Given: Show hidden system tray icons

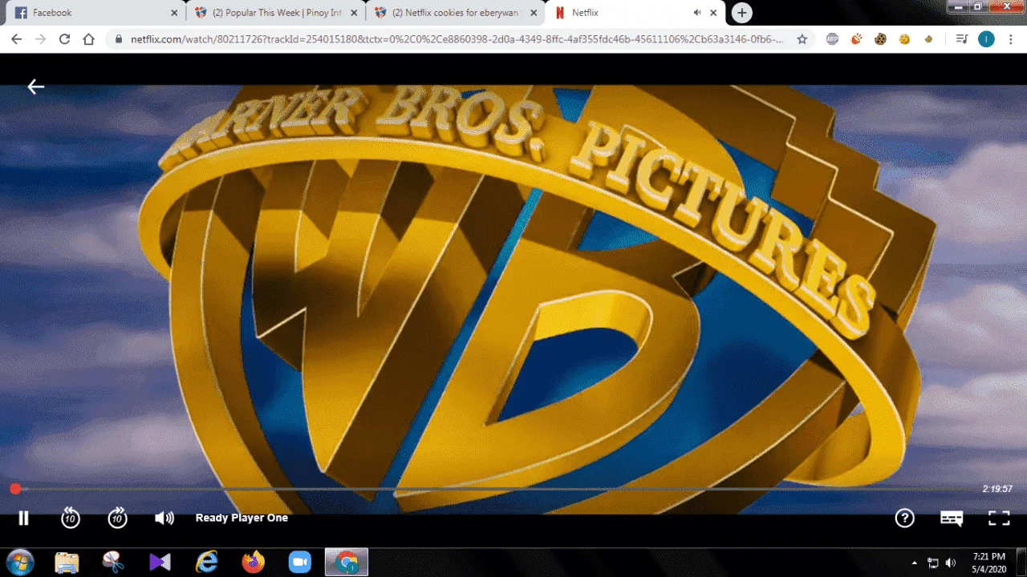Looking at the screenshot, I should 915,563.
